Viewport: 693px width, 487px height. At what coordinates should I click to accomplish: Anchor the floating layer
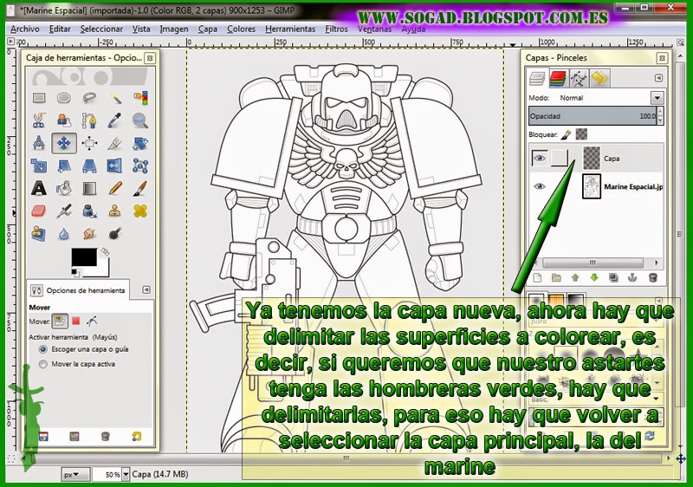[632, 277]
